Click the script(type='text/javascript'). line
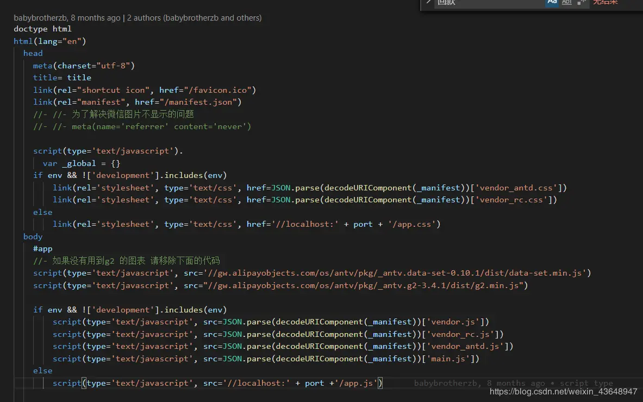Image resolution: width=643 pixels, height=402 pixels. click(x=108, y=151)
